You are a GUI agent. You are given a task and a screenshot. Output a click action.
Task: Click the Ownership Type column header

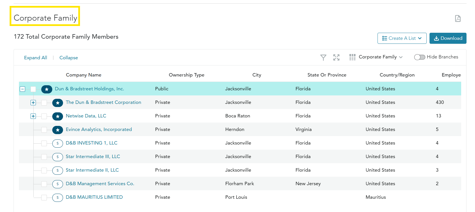click(x=186, y=75)
